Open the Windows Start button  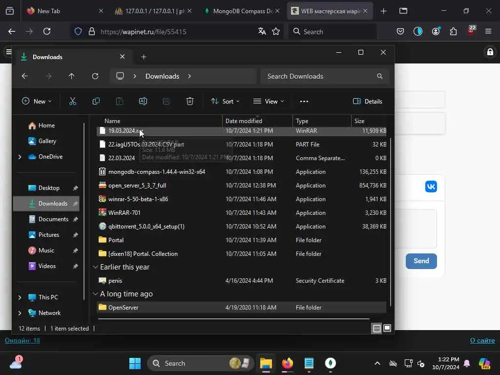click(x=135, y=363)
